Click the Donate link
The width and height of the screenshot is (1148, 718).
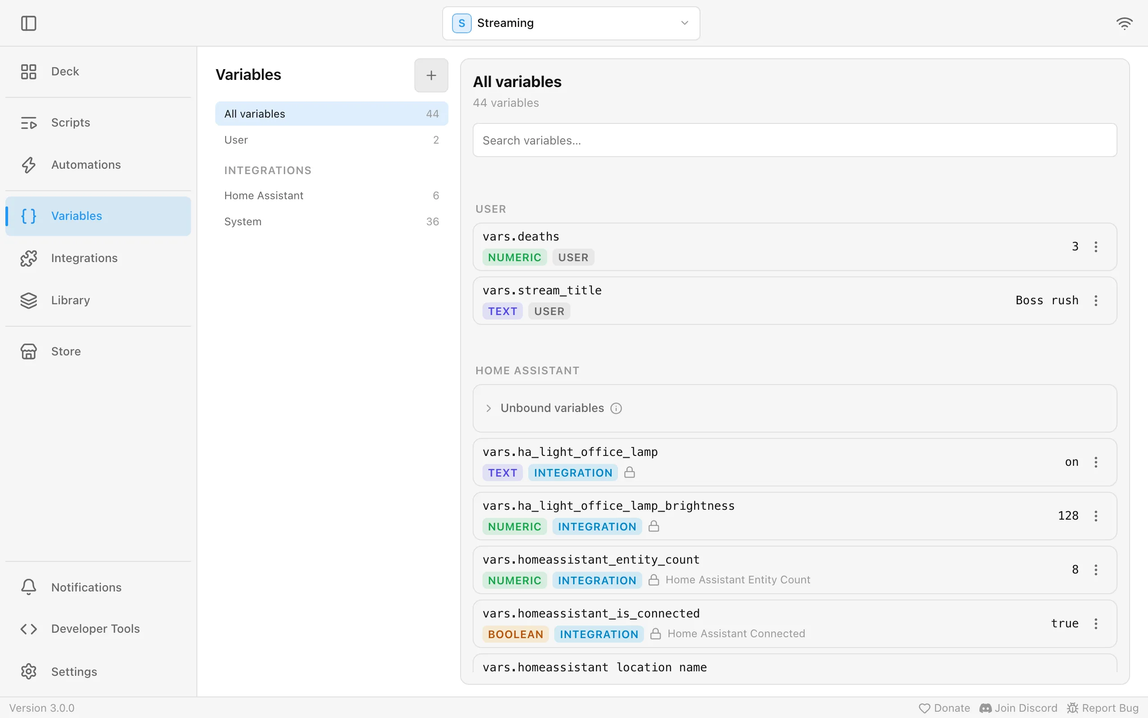944,708
